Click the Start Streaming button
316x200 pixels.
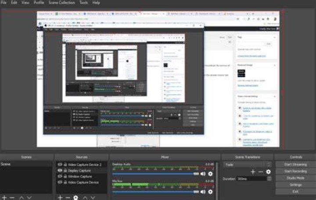[x=295, y=165]
